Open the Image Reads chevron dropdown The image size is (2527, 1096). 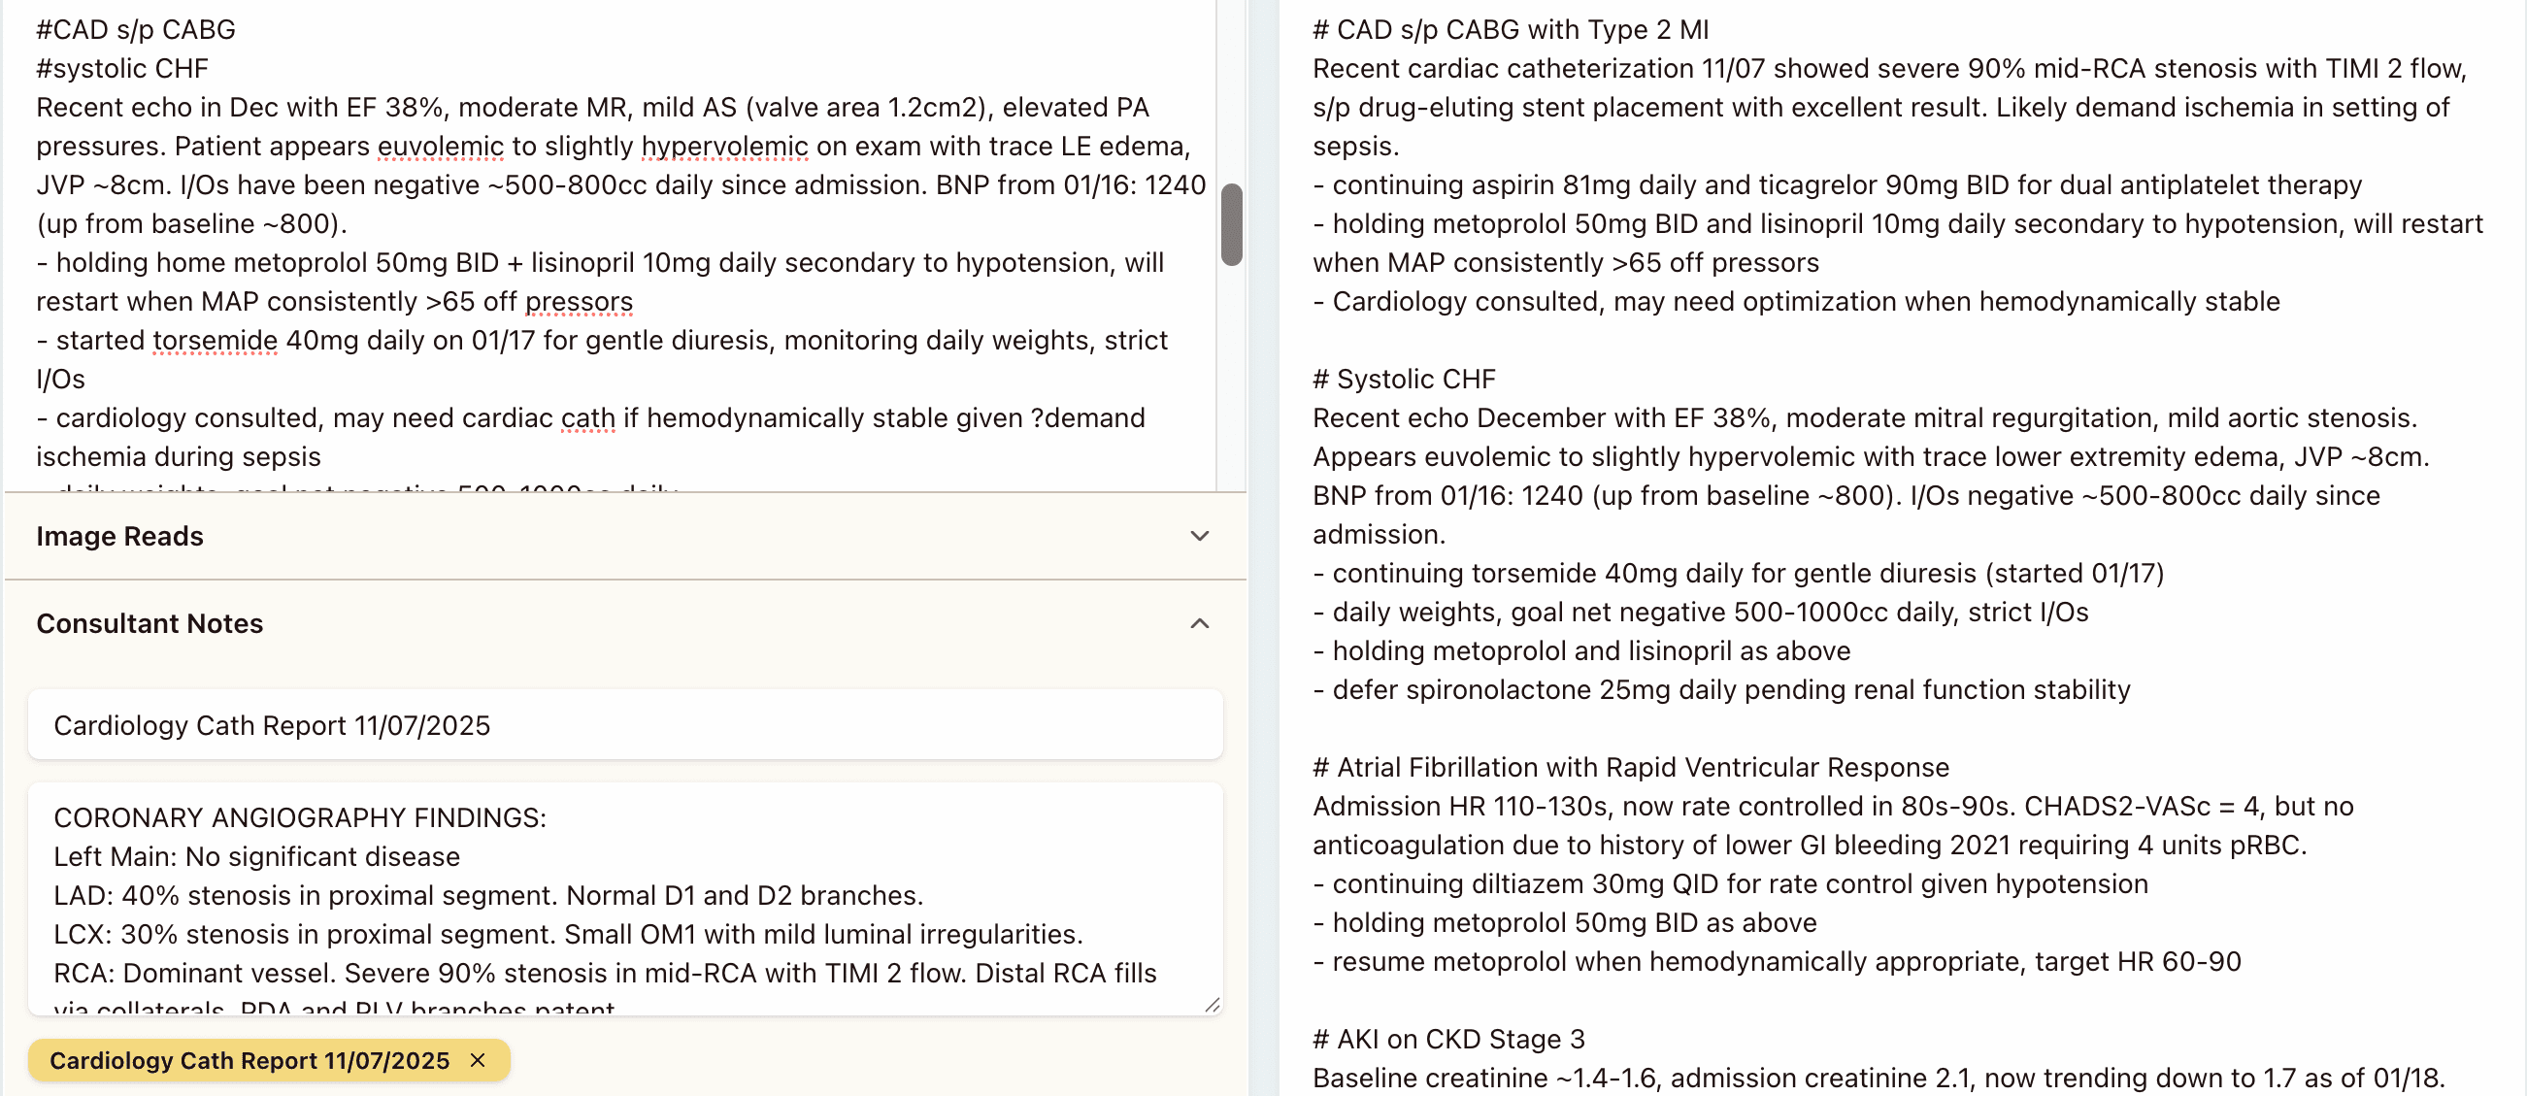coord(1198,537)
